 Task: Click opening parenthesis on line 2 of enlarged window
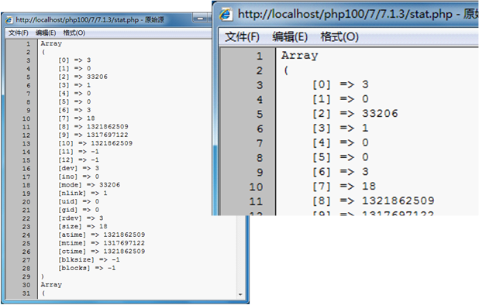pos(286,70)
